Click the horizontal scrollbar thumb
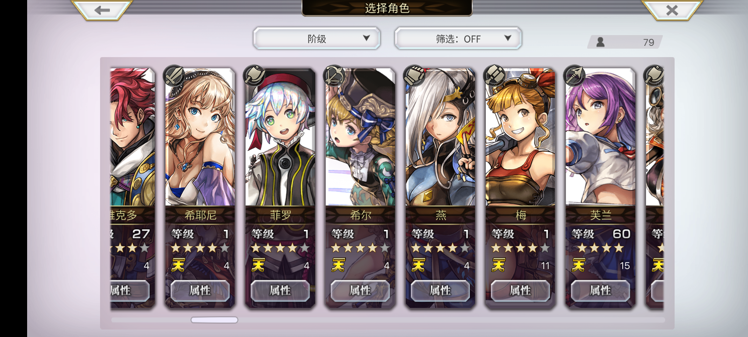 point(215,320)
